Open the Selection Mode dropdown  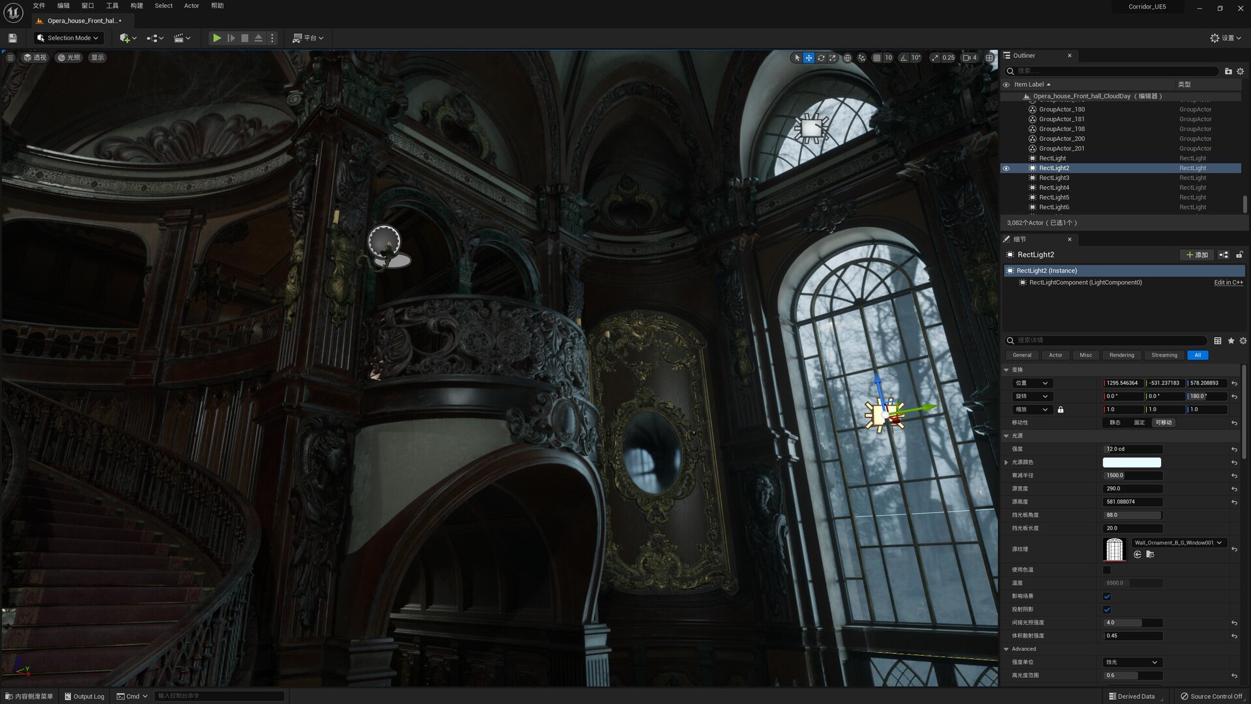68,38
